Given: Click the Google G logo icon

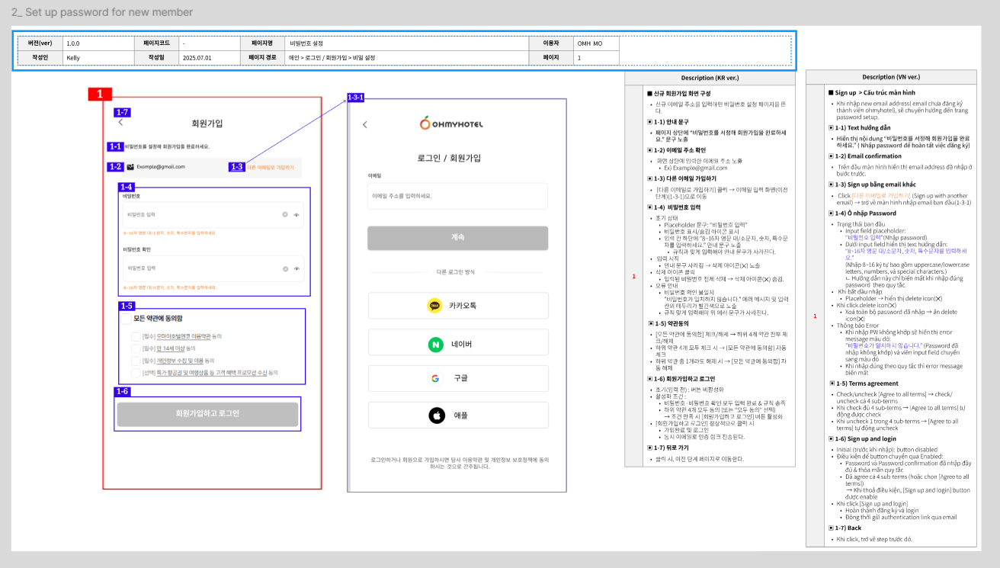Looking at the screenshot, I should (x=435, y=378).
